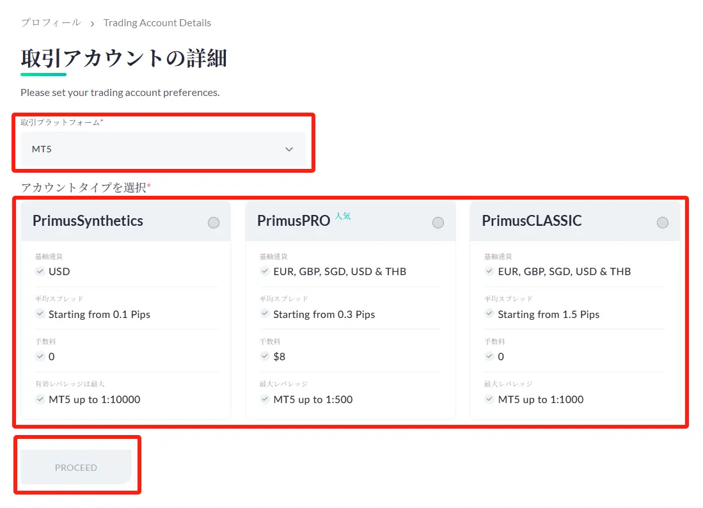Click the 人気 popular badge

[x=343, y=216]
